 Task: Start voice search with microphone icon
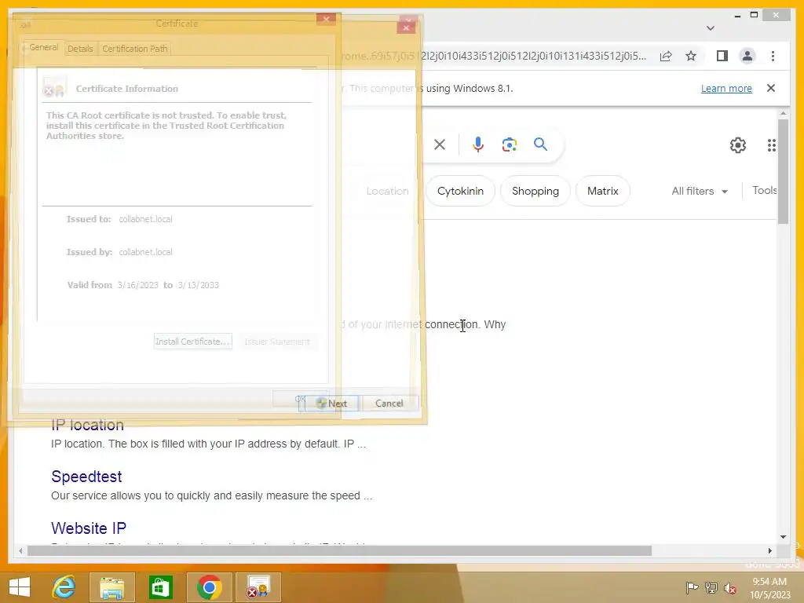point(478,144)
